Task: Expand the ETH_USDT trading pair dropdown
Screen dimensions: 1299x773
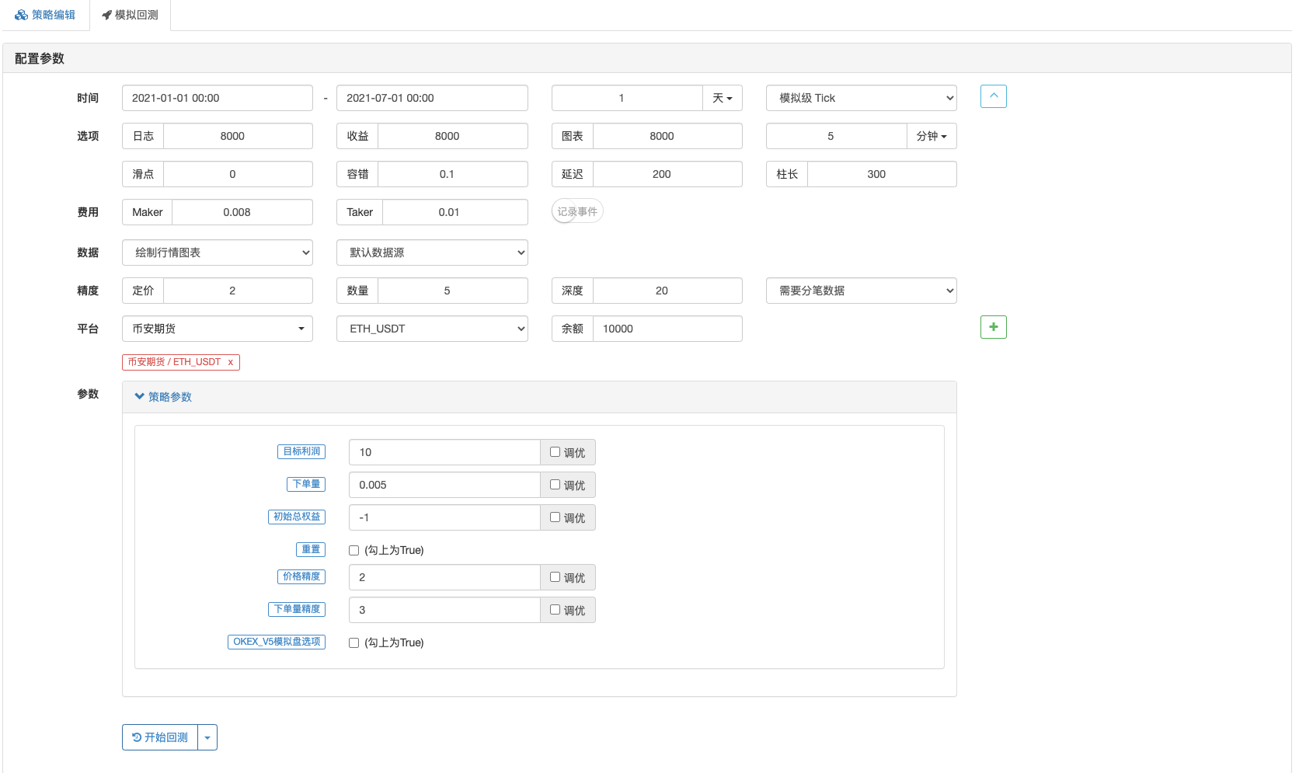Action: coord(432,329)
